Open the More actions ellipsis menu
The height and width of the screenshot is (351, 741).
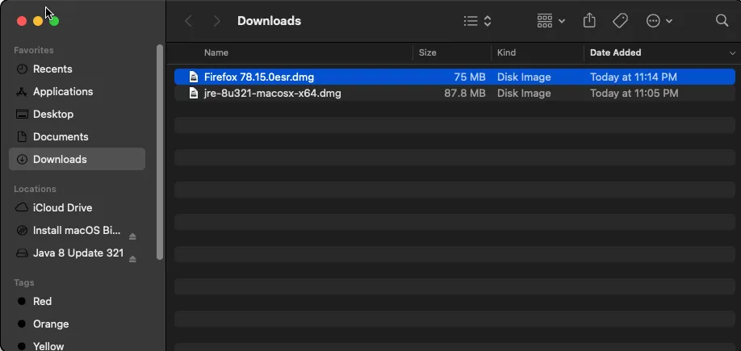[x=659, y=21]
